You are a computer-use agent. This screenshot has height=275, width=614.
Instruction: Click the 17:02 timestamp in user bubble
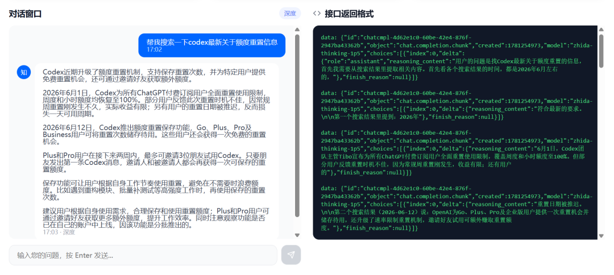point(154,49)
